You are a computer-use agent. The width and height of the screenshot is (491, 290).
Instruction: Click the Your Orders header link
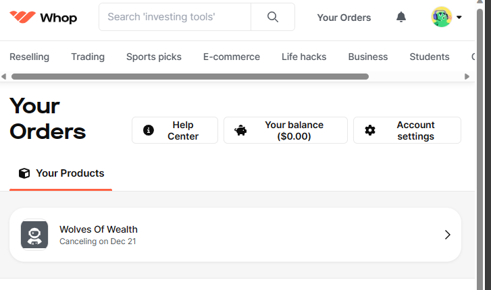point(344,18)
